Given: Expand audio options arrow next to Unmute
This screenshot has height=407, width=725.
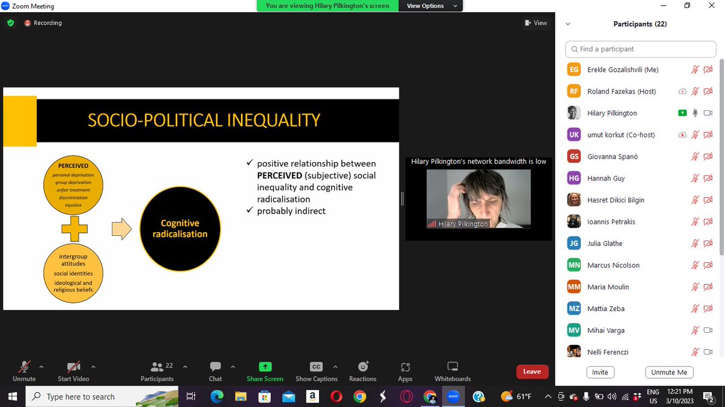Looking at the screenshot, I should (x=41, y=366).
